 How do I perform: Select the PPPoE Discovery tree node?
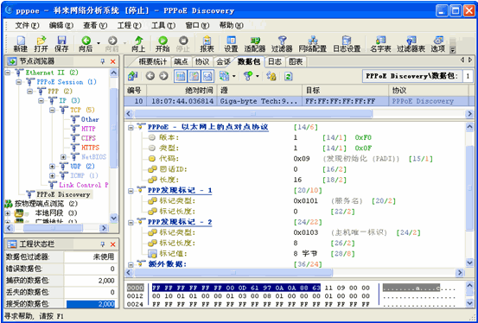[x=63, y=194]
